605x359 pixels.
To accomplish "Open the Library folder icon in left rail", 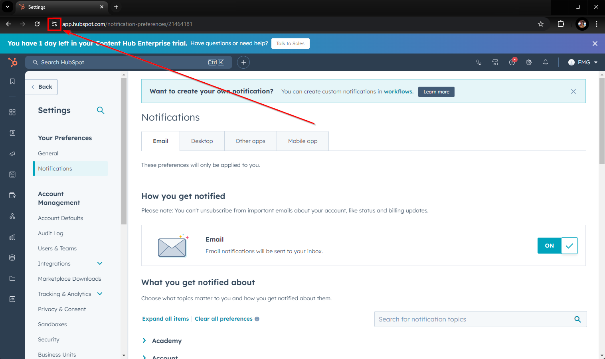I will pyautogui.click(x=12, y=278).
